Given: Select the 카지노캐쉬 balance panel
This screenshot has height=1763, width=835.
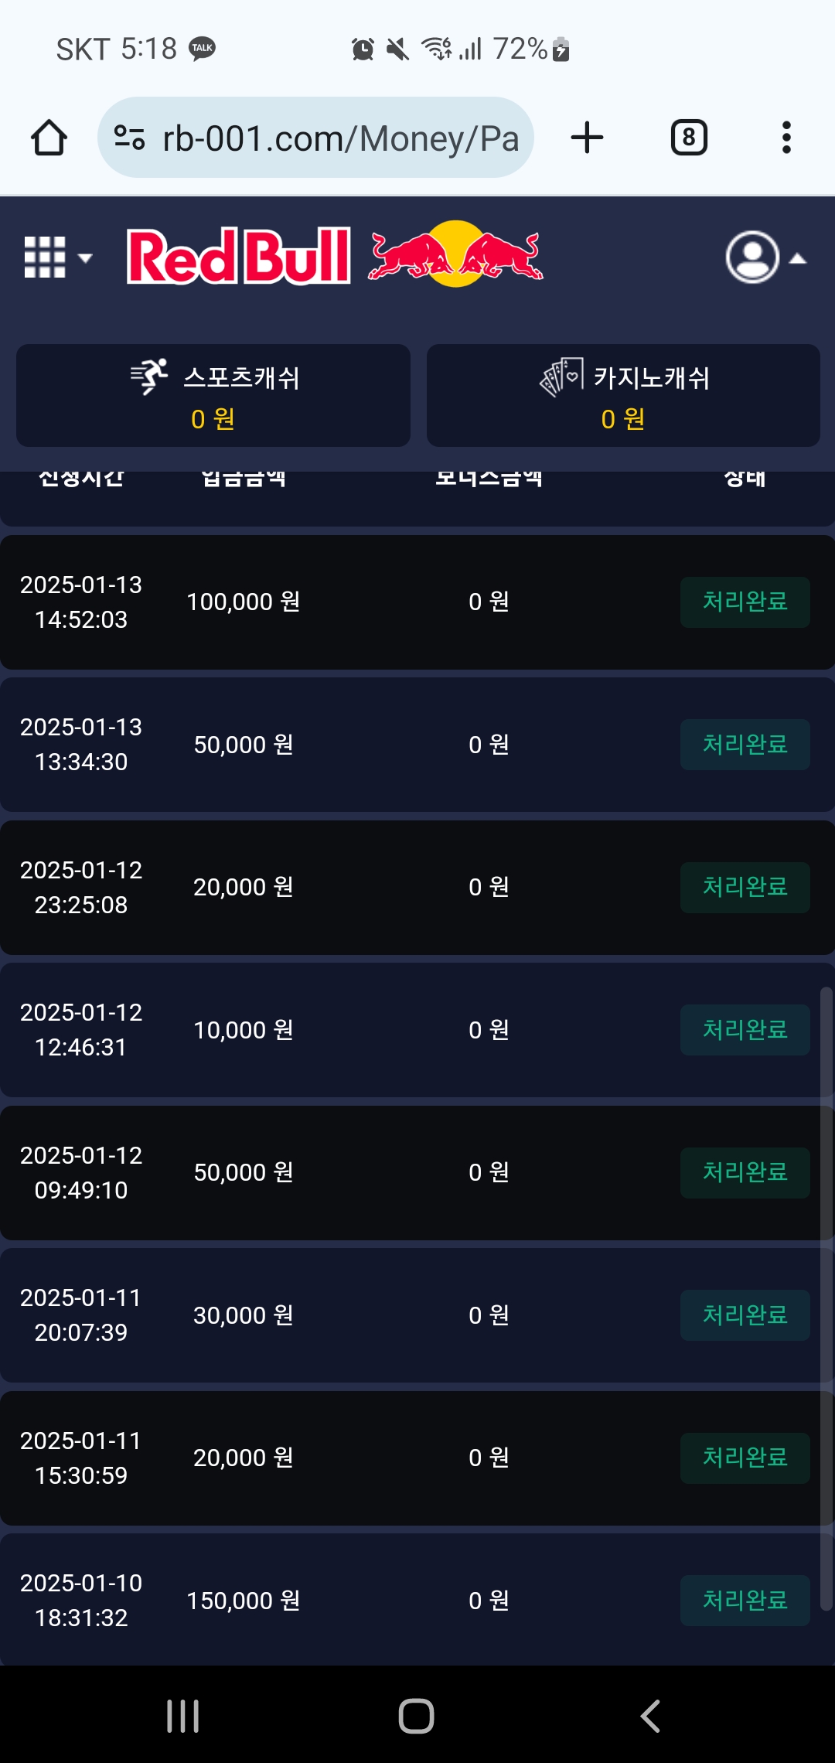Looking at the screenshot, I should [623, 395].
